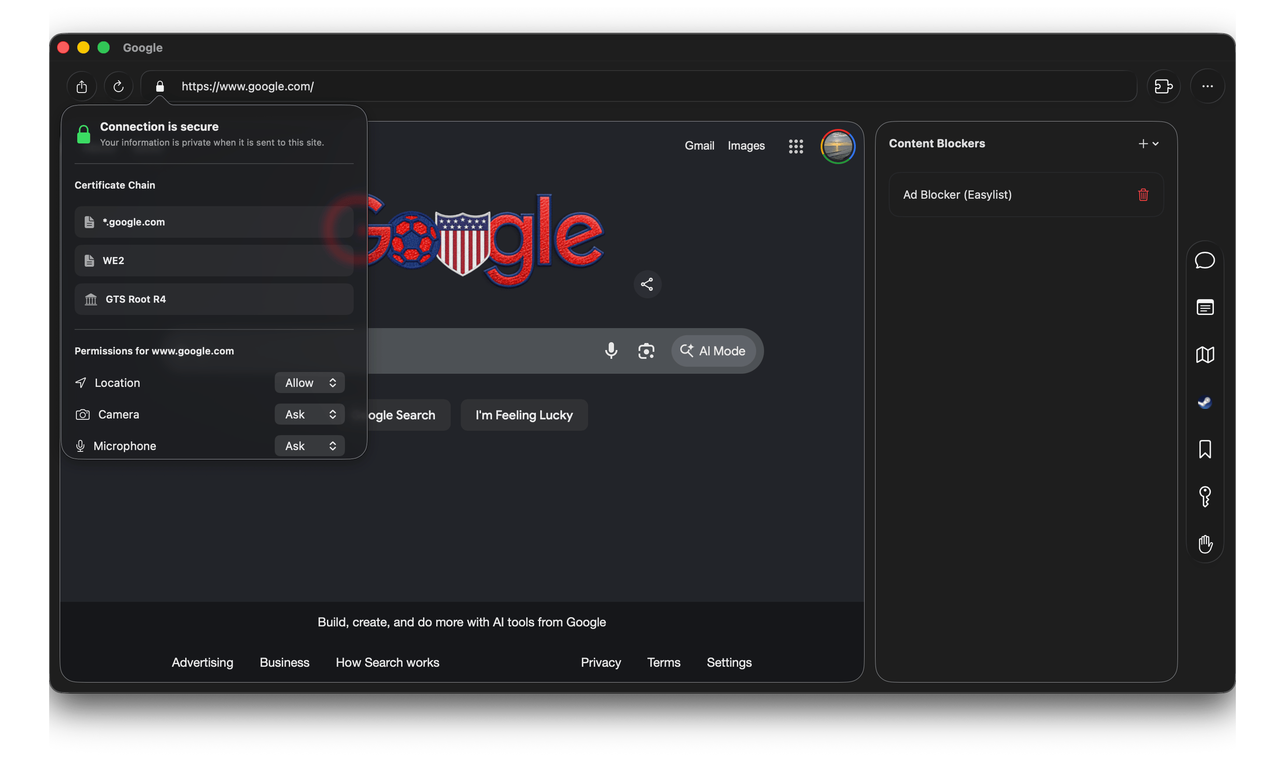Open the extensions puzzle icon
The width and height of the screenshot is (1285, 758).
[1163, 86]
